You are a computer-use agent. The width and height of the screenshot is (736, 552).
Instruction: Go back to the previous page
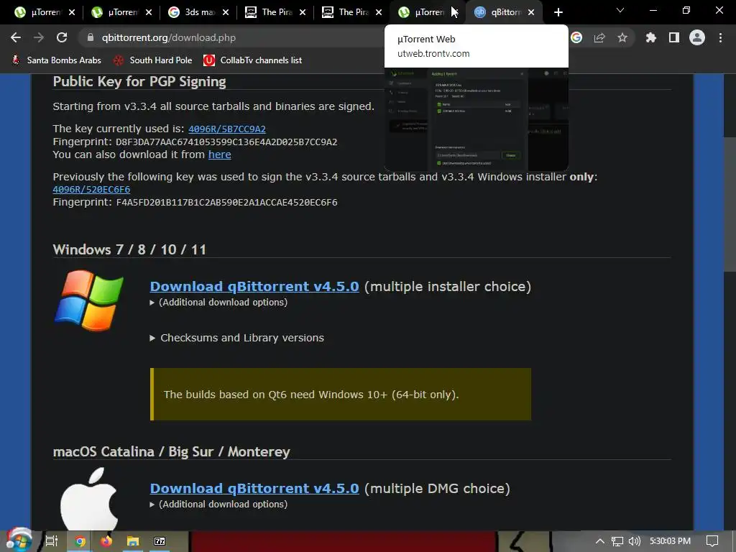[x=16, y=37]
